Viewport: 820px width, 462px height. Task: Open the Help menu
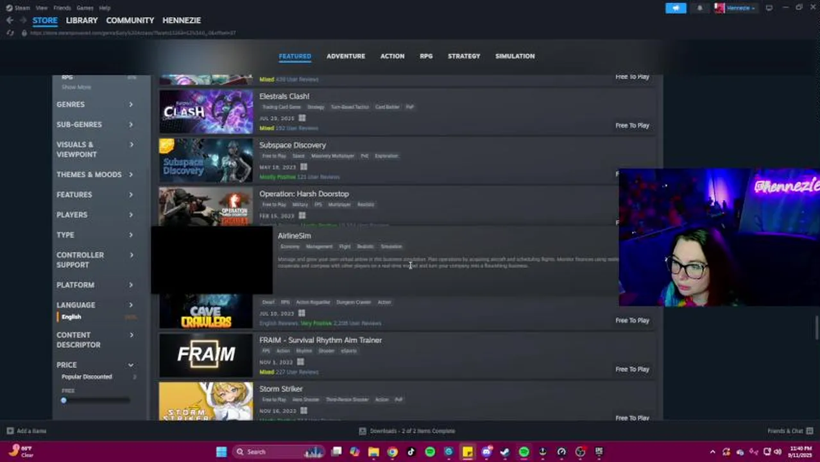click(105, 8)
